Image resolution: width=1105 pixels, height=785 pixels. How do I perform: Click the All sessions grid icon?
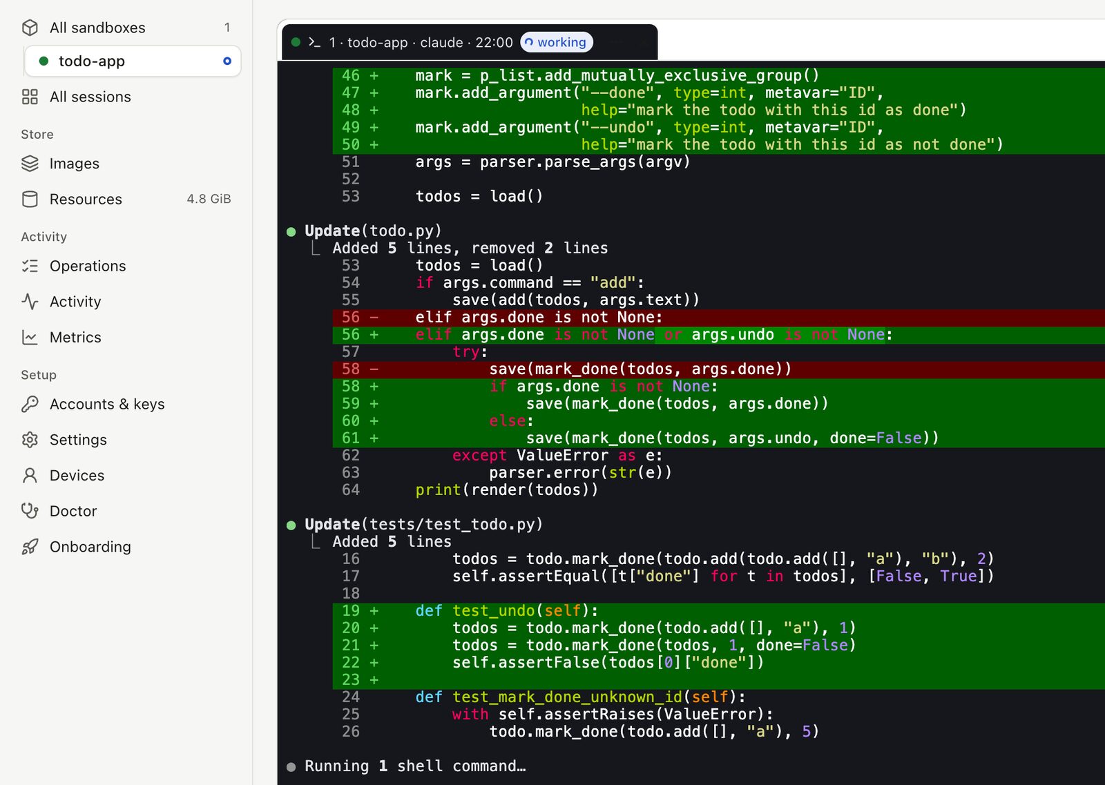coord(30,97)
